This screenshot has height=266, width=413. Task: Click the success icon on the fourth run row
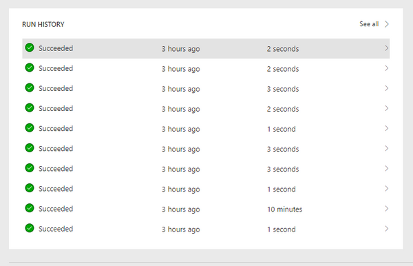(x=30, y=108)
